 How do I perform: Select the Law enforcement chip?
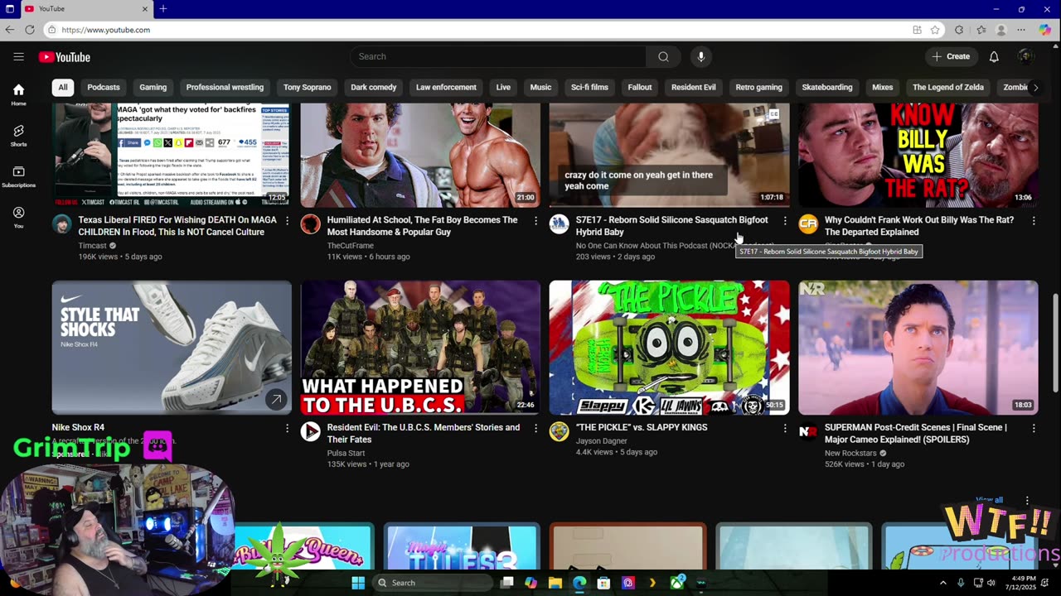[446, 87]
